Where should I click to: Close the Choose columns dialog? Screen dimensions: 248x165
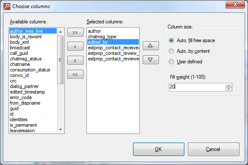tap(235, 4)
